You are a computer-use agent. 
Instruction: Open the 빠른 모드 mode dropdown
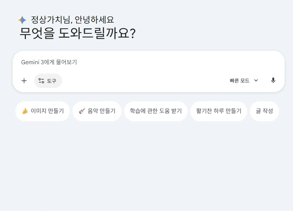point(243,81)
